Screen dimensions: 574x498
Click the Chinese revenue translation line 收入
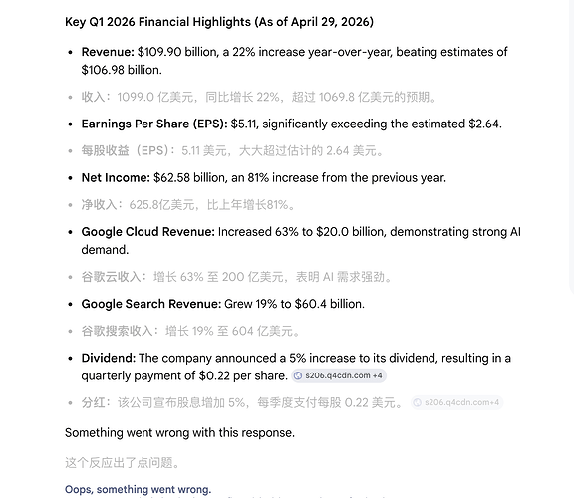click(x=259, y=97)
